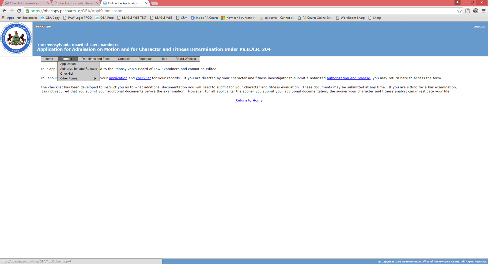Open the authorization and release link

tap(348, 78)
